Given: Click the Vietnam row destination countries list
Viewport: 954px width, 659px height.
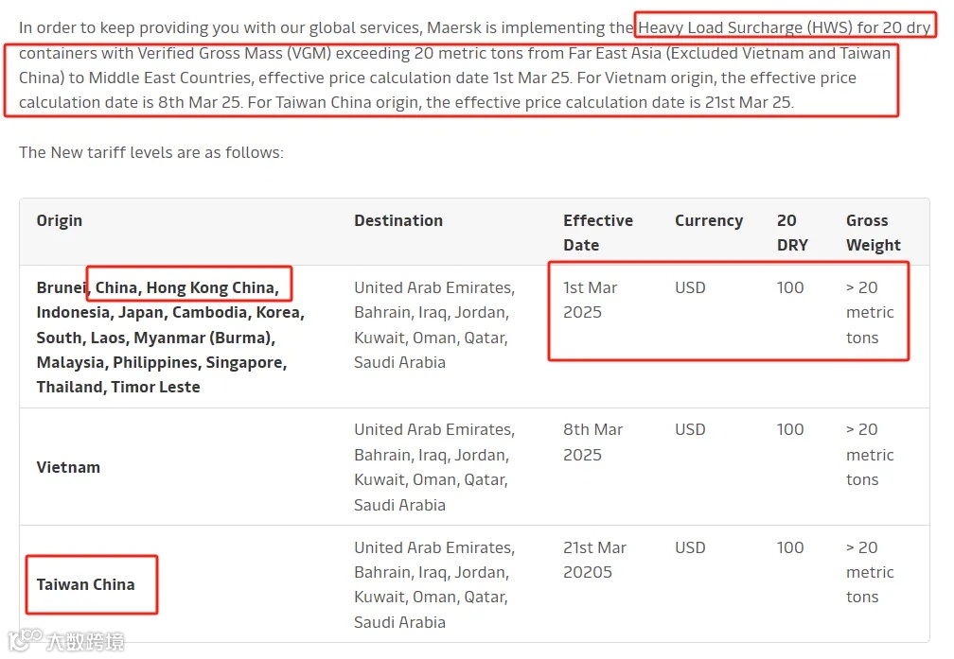Looking at the screenshot, I should [x=434, y=467].
